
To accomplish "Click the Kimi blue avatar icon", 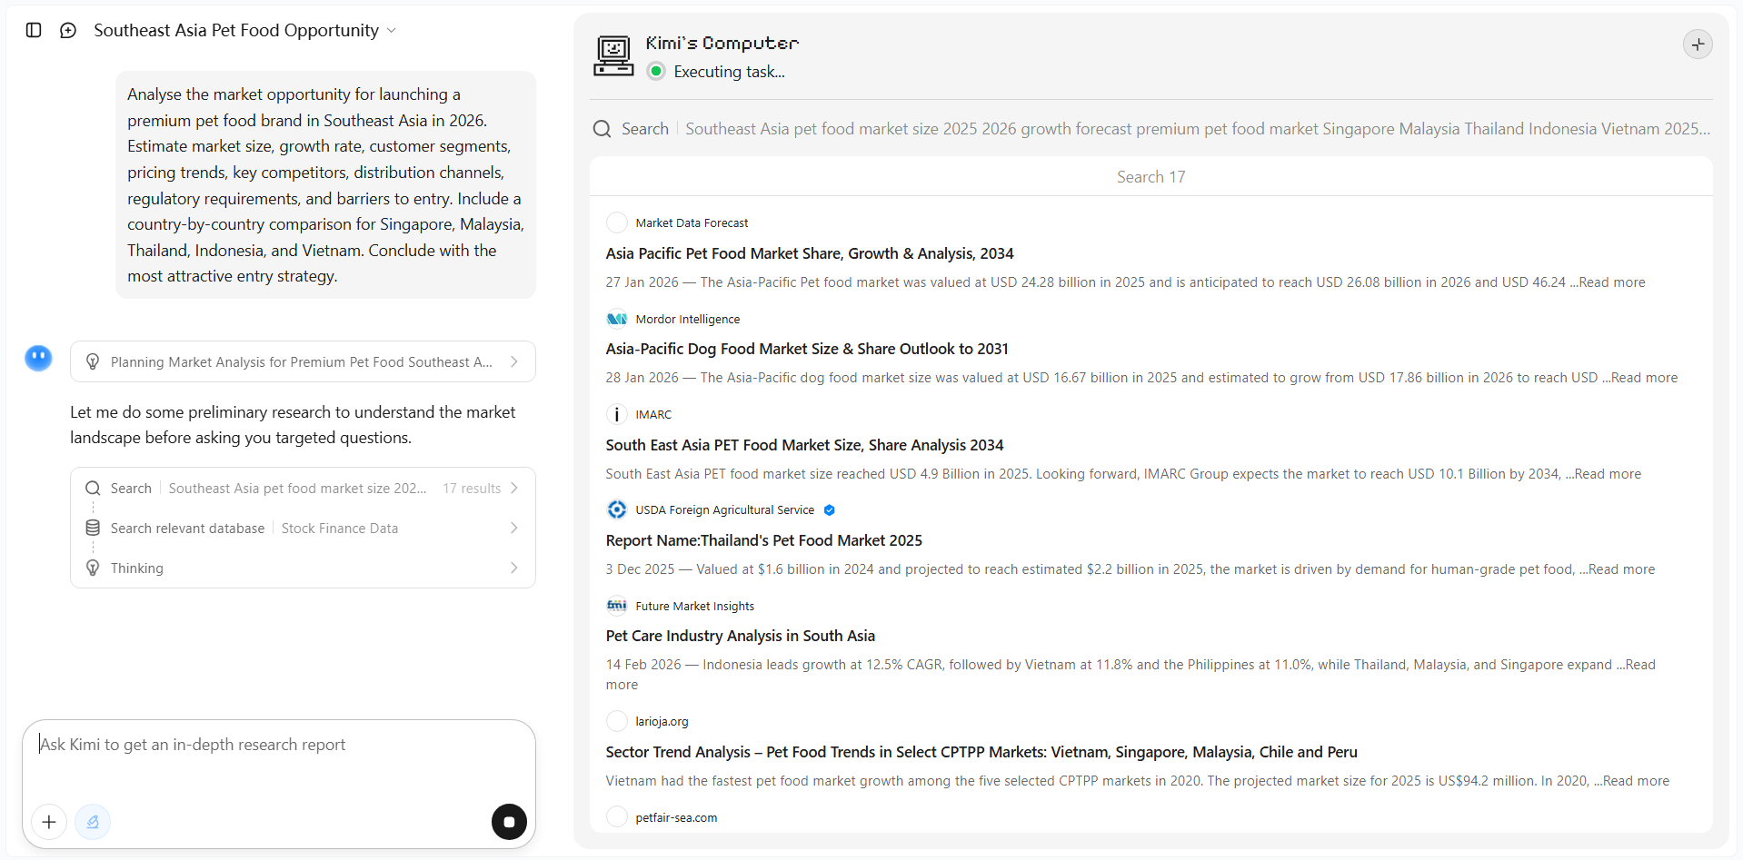I will point(38,358).
